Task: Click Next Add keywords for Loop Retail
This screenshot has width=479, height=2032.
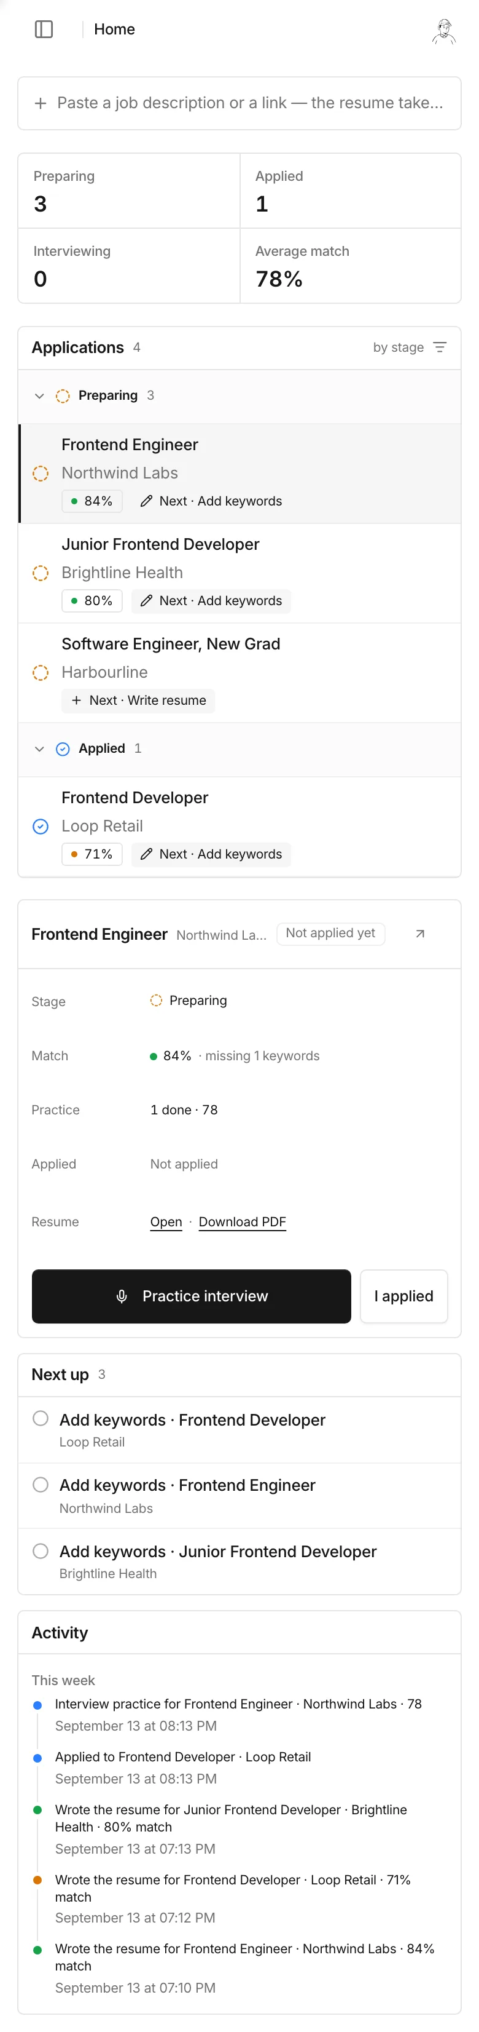Action: [211, 854]
